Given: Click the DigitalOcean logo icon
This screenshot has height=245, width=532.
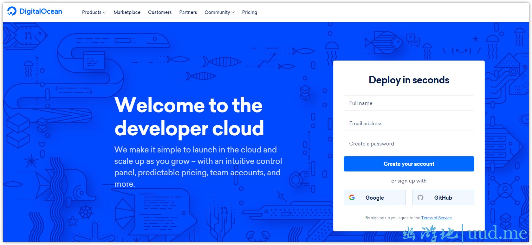Looking at the screenshot, I should click(12, 11).
